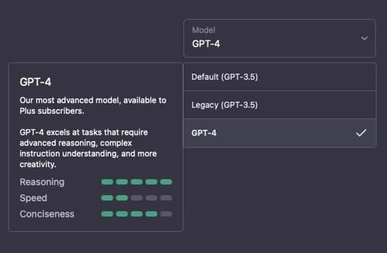The image size is (387, 253).
Task: Click the checkmark beside GPT-4
Action: coord(361,133)
